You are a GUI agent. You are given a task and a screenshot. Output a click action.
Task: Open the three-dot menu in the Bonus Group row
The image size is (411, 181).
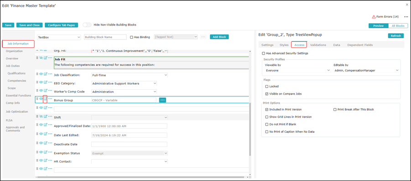pyautogui.click(x=50, y=99)
